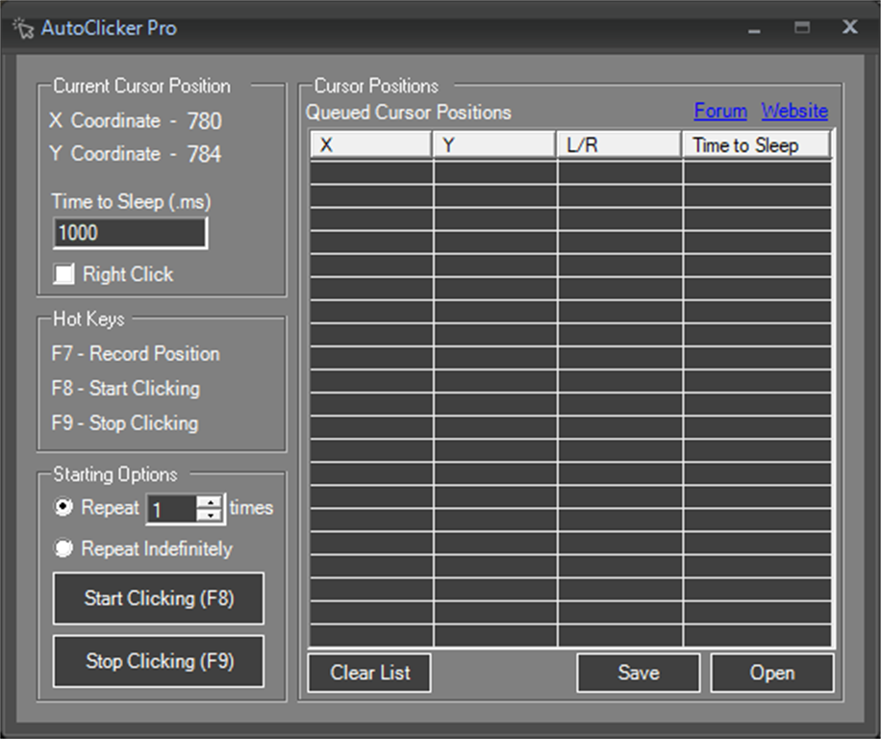Screen dimensions: 881x739
Task: Click the AutoClicker Pro cursor icon
Action: (23, 29)
